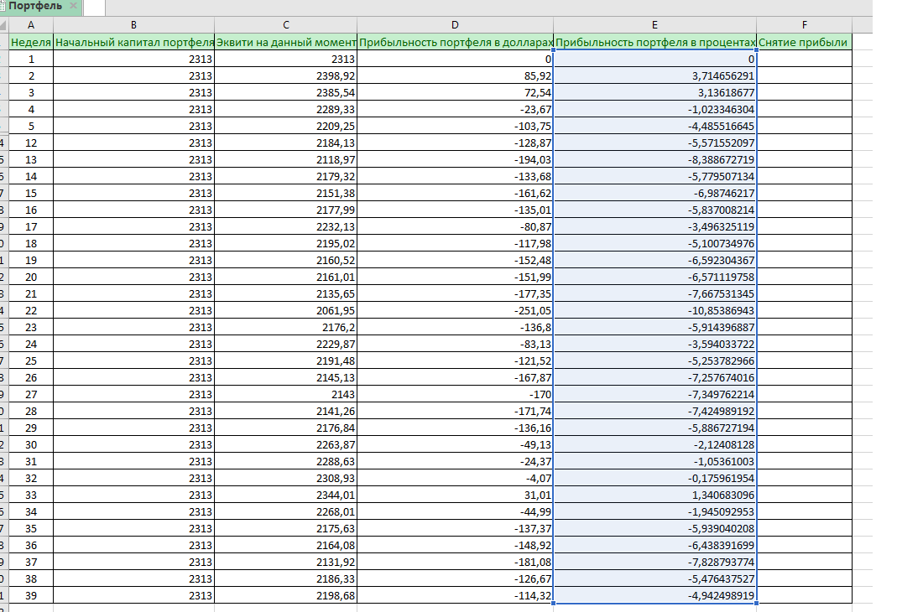Select column E header
This screenshot has height=612, width=923.
(x=654, y=25)
